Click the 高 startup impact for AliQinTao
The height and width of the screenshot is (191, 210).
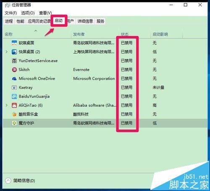[155, 105]
